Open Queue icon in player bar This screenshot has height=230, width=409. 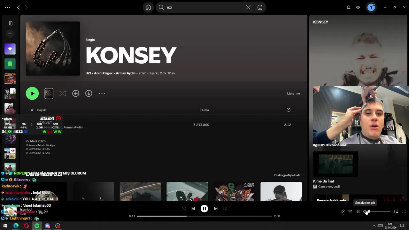pos(350,211)
